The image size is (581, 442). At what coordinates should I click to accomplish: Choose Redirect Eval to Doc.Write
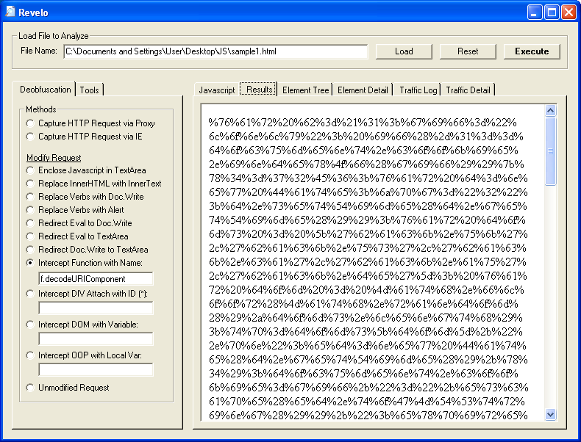click(x=29, y=223)
